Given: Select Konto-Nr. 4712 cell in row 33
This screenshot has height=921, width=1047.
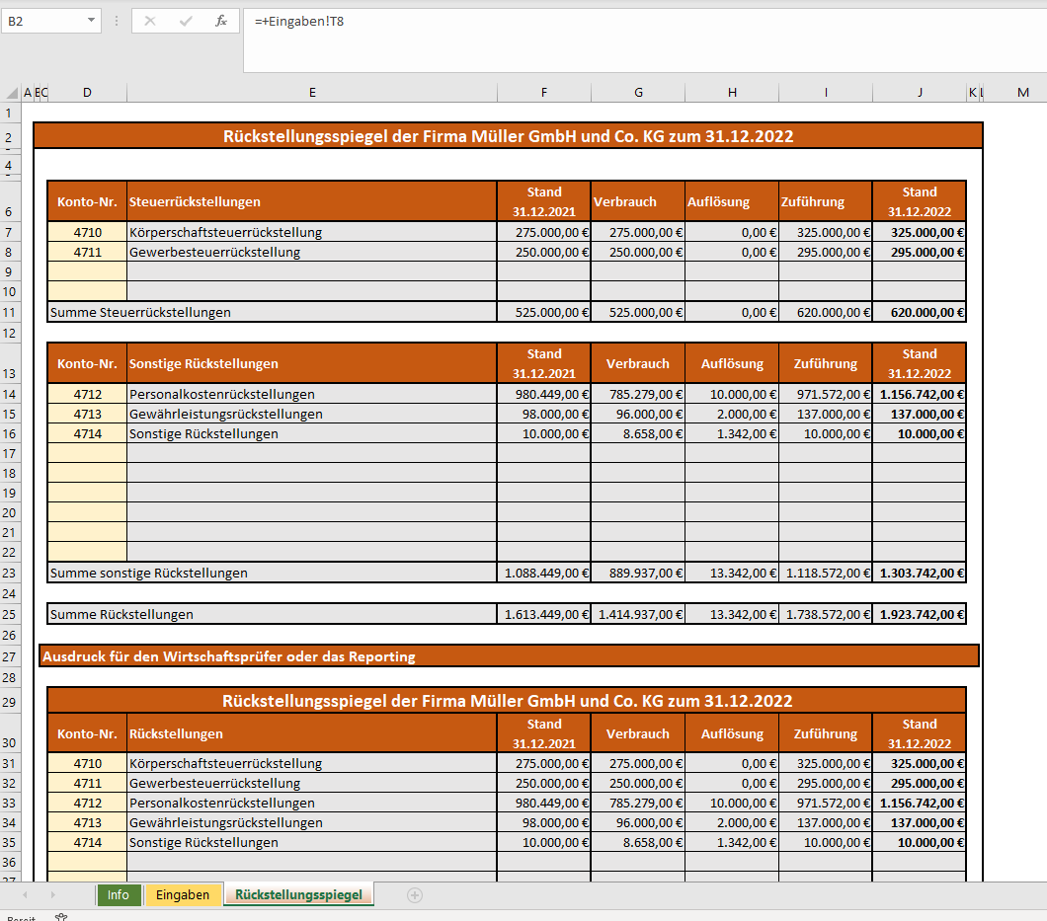Looking at the screenshot, I should [88, 803].
